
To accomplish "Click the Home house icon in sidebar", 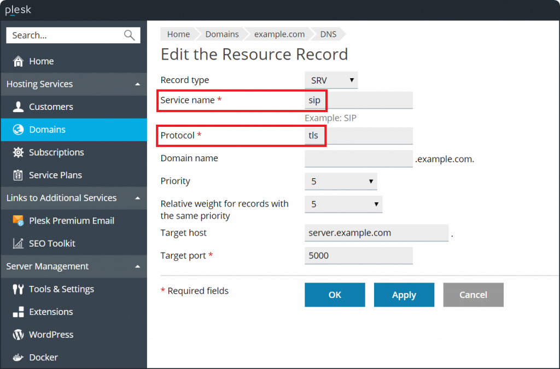I will (18, 61).
